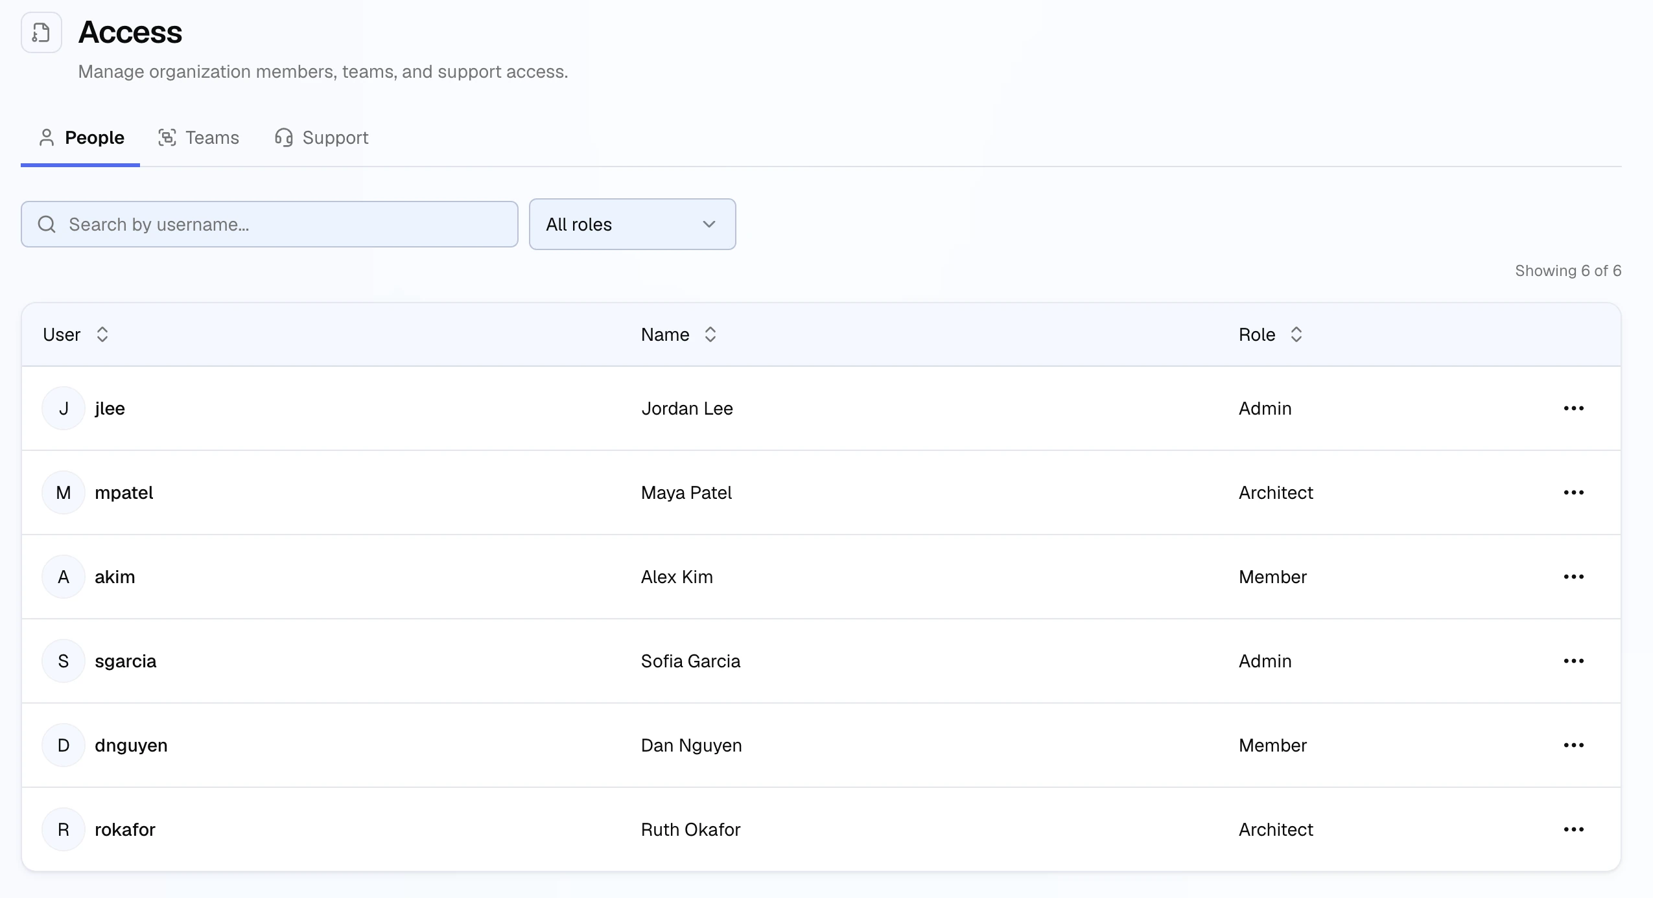Click the name Ruth Okafor

(x=690, y=829)
